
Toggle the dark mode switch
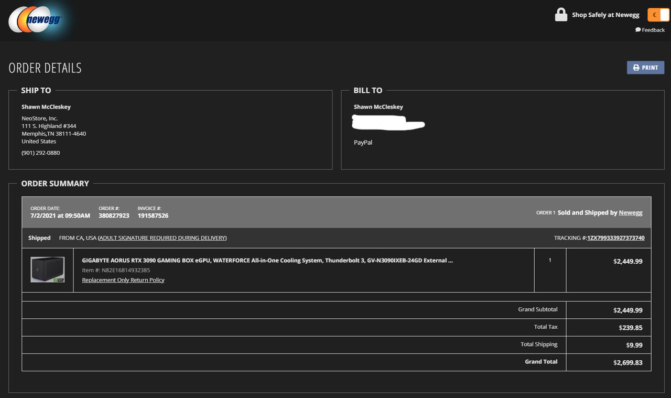(x=658, y=15)
